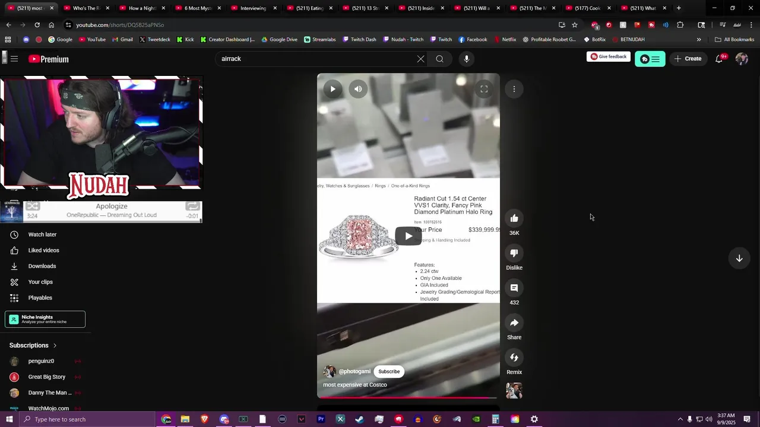Run search with magnifier button
Screen dimensions: 760x427
tap(439, 59)
